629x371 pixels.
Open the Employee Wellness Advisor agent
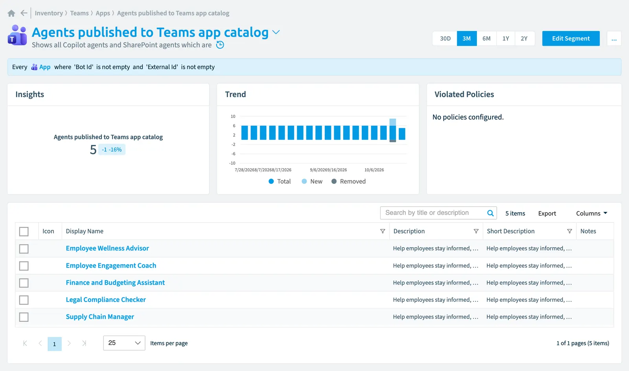click(x=107, y=248)
